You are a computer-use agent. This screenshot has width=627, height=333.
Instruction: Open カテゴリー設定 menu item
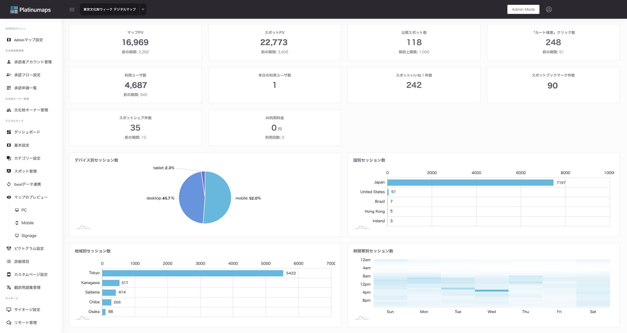[27, 158]
